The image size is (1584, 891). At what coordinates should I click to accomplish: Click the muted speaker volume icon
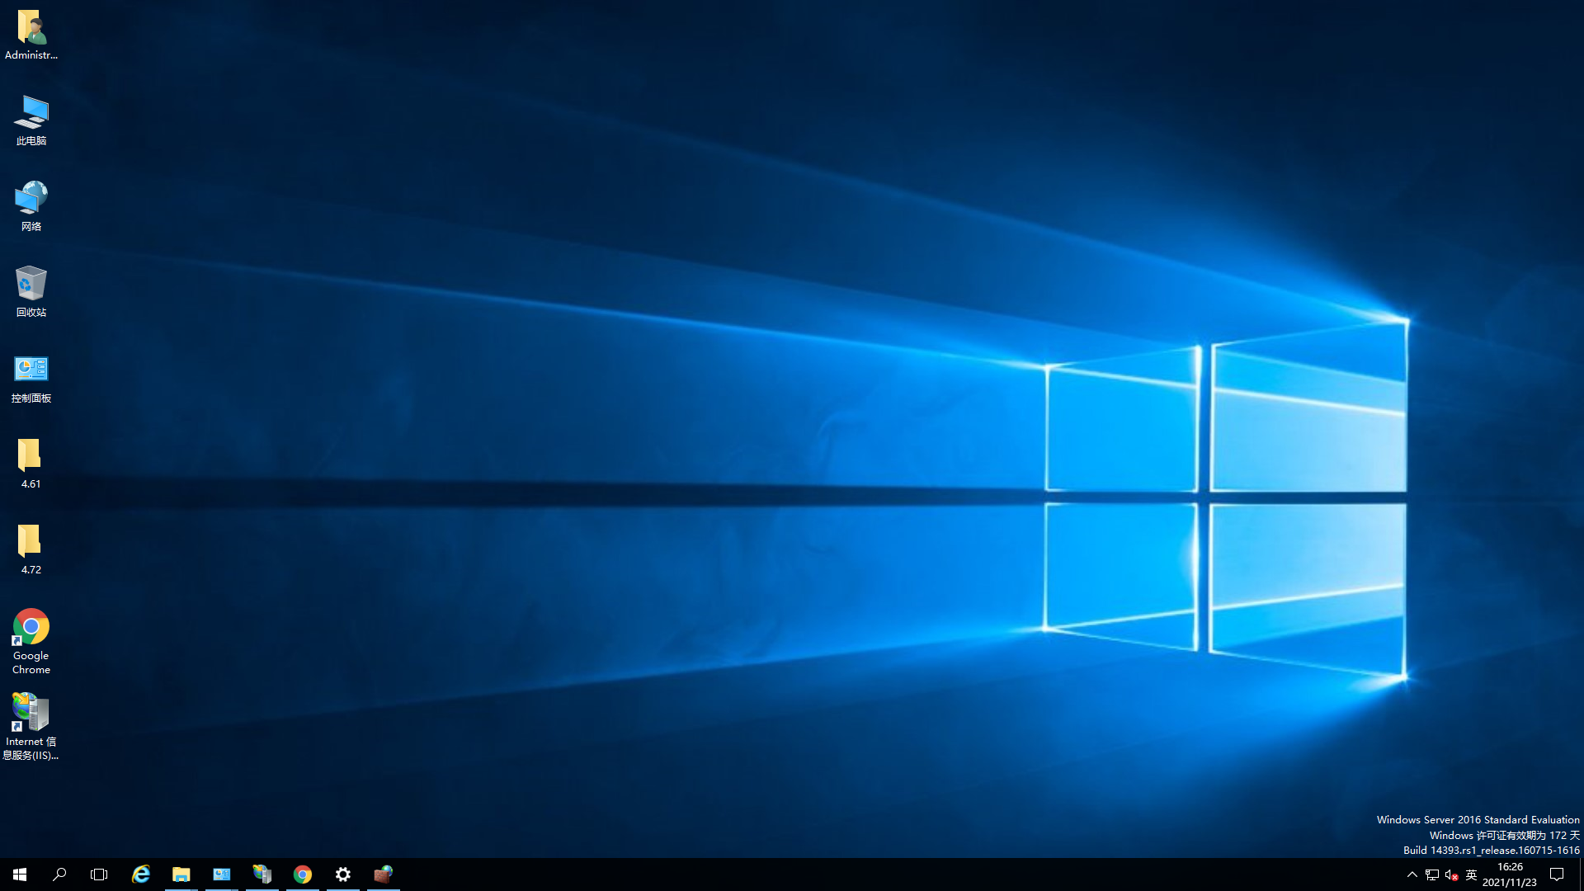[x=1452, y=874]
